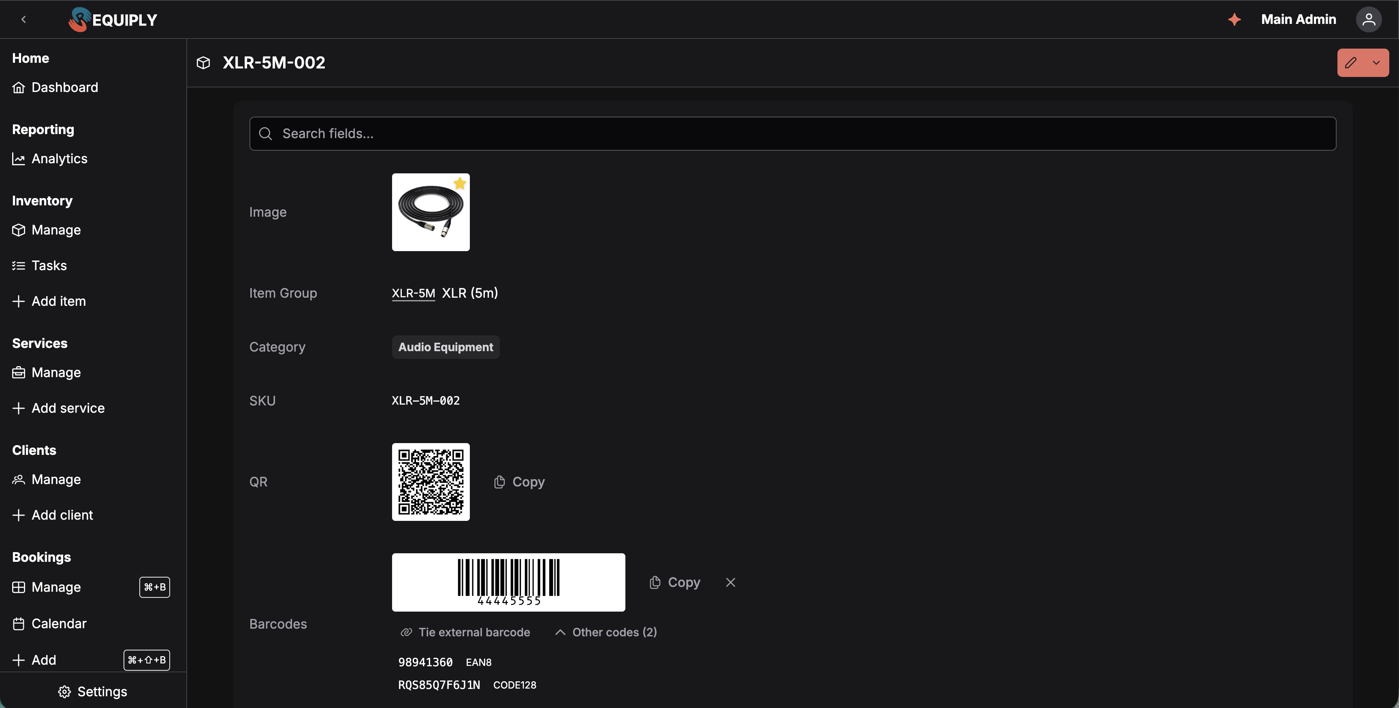Open the Calendar in sidebar

pyautogui.click(x=49, y=623)
